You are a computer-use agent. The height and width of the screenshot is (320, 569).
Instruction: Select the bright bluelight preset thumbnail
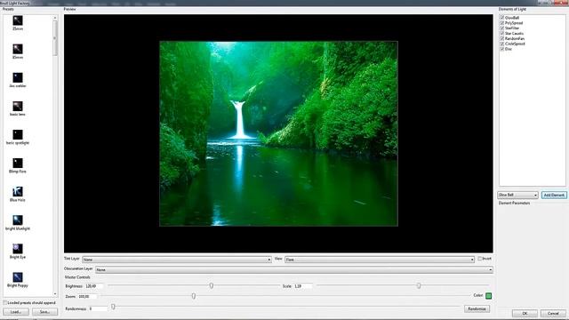point(18,220)
